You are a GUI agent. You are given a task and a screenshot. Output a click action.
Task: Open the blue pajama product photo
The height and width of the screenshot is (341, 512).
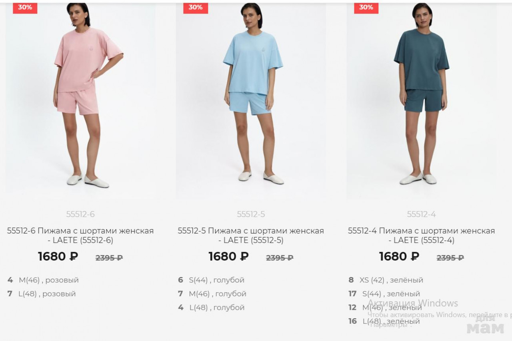(x=251, y=101)
